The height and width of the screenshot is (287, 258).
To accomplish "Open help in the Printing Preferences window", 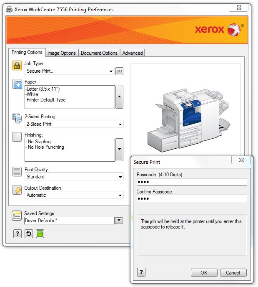I will pos(17,234).
